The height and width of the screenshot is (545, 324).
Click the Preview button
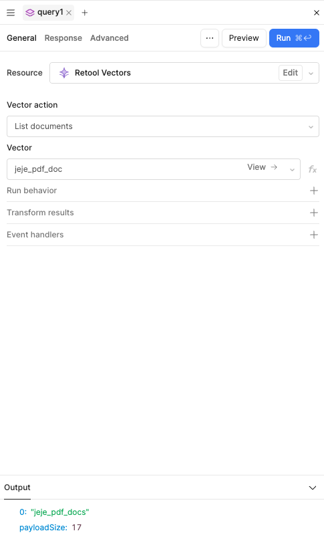244,38
